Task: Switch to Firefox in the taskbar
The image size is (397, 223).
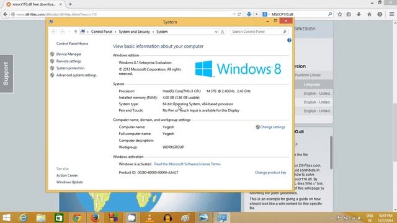Action: point(95,217)
